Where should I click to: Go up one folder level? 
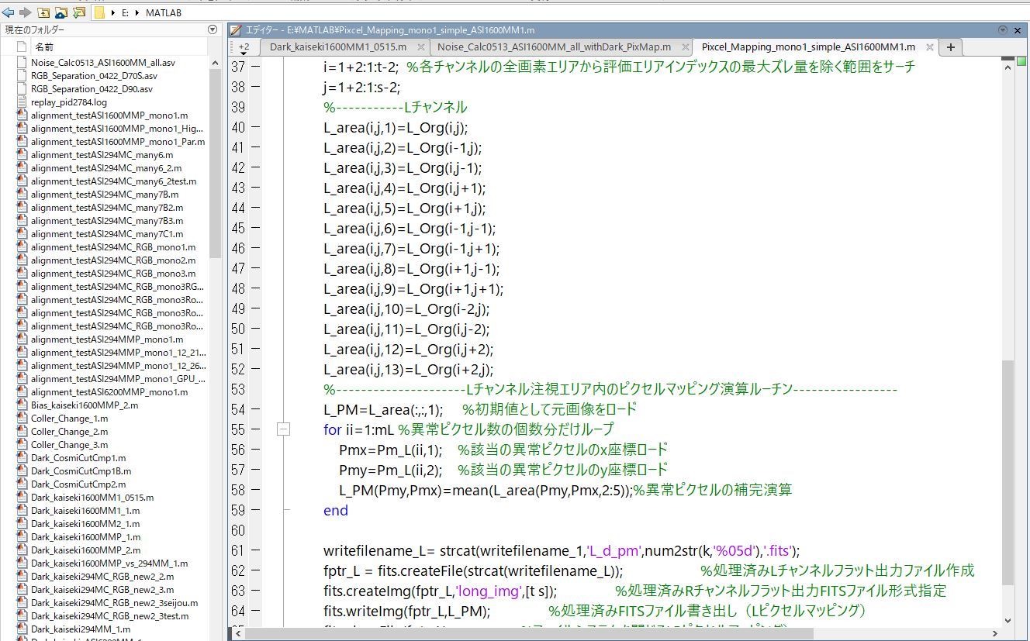tap(43, 12)
